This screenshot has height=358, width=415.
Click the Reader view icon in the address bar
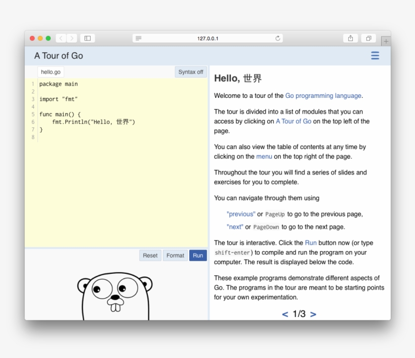(x=139, y=38)
